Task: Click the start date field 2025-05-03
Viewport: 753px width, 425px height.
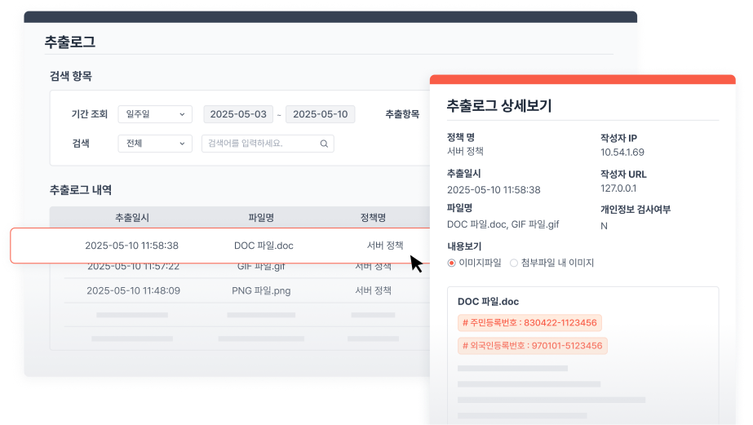Action: pyautogui.click(x=238, y=114)
